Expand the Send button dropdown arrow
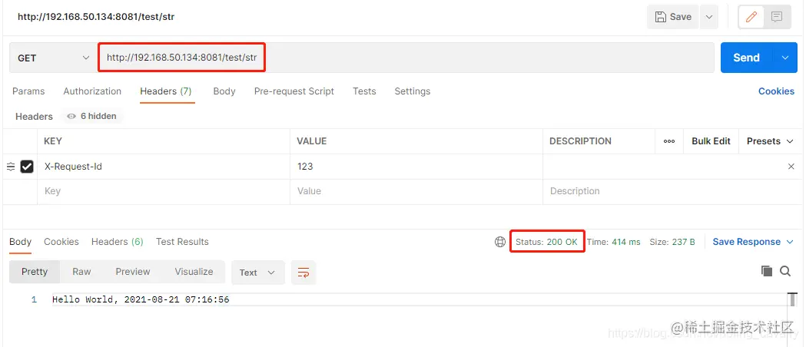This screenshot has height=347, width=806. tap(785, 58)
